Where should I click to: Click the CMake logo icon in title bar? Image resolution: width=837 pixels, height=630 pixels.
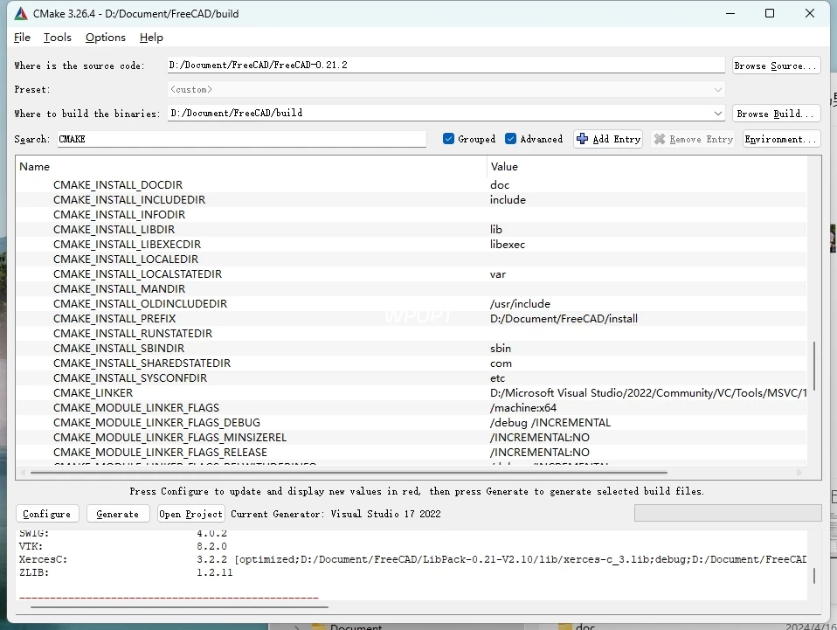coord(21,14)
